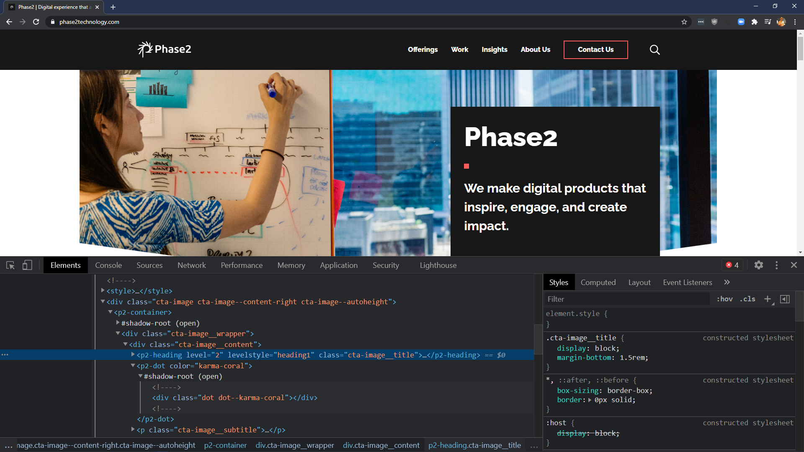
Task: Reload the page
Action: point(36,22)
